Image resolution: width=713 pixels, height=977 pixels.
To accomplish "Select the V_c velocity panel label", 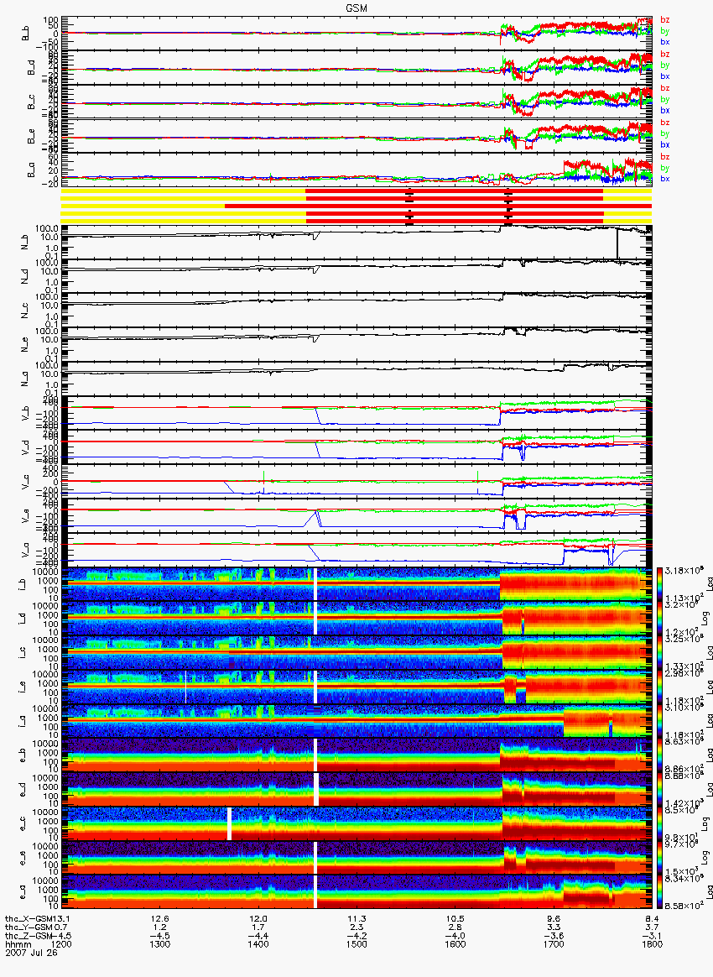I will pos(26,482).
